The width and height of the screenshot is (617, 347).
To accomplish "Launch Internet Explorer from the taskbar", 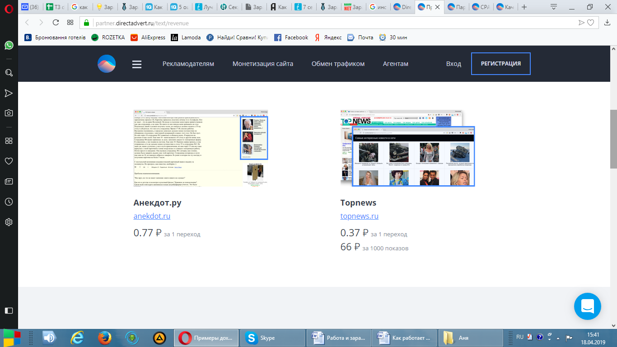I will click(x=78, y=338).
